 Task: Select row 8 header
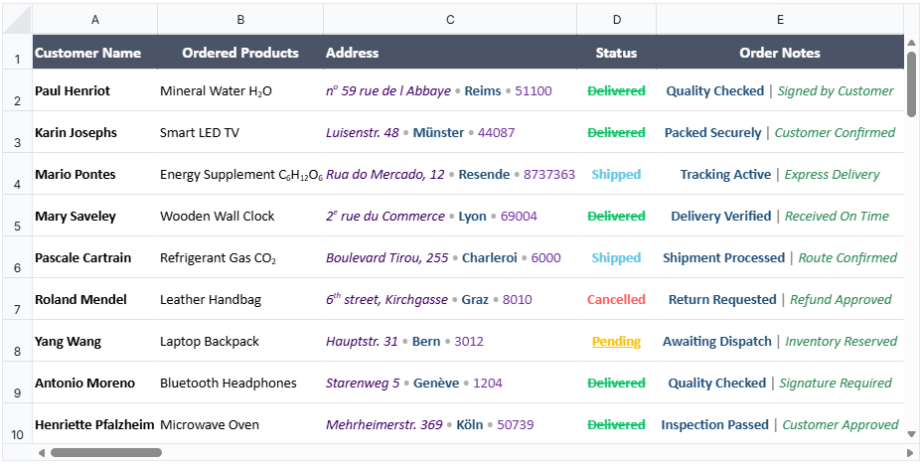pos(18,341)
